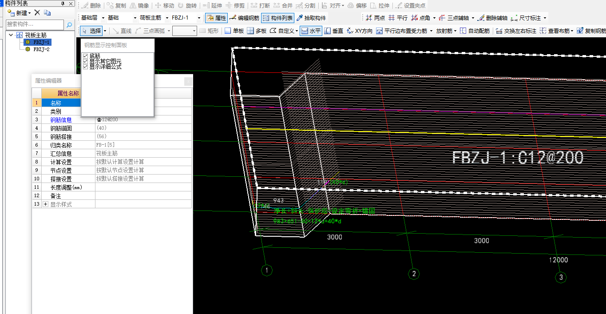606x314 pixels.
Task: Close the 构件列表 panel
Action: pos(70,3)
